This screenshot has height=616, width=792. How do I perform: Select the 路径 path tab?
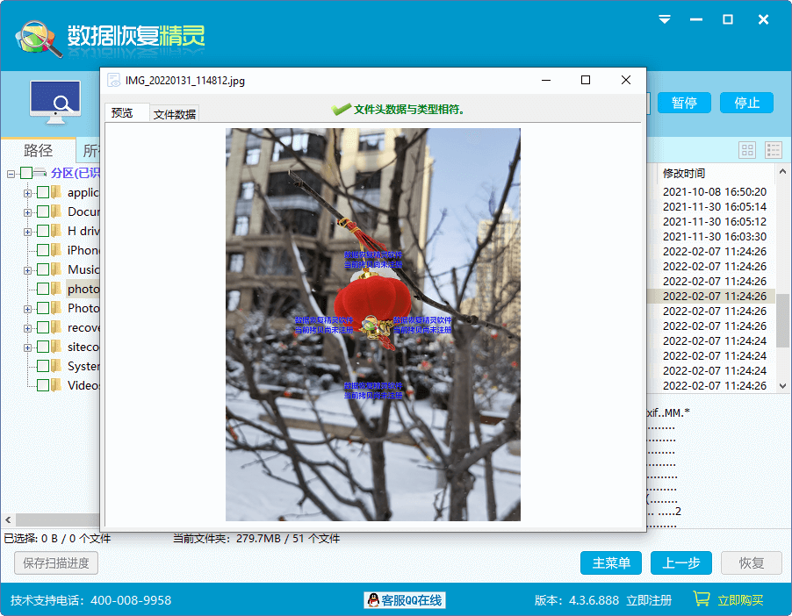(x=38, y=150)
